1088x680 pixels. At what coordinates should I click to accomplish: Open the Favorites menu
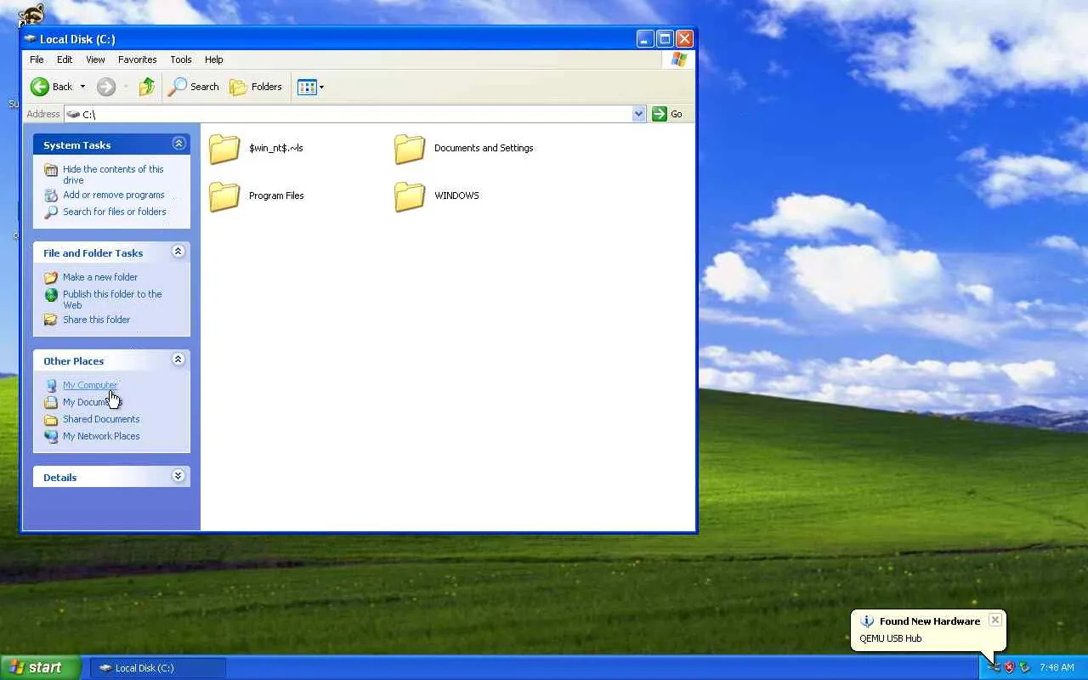137,59
